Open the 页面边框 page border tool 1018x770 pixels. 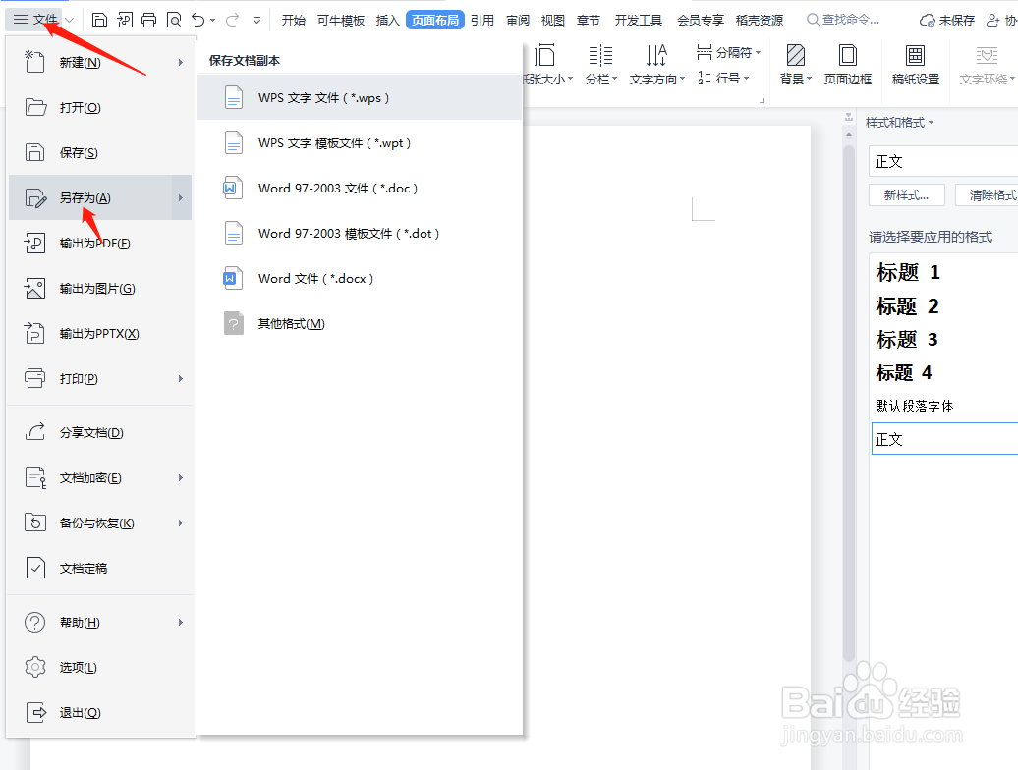coord(847,64)
